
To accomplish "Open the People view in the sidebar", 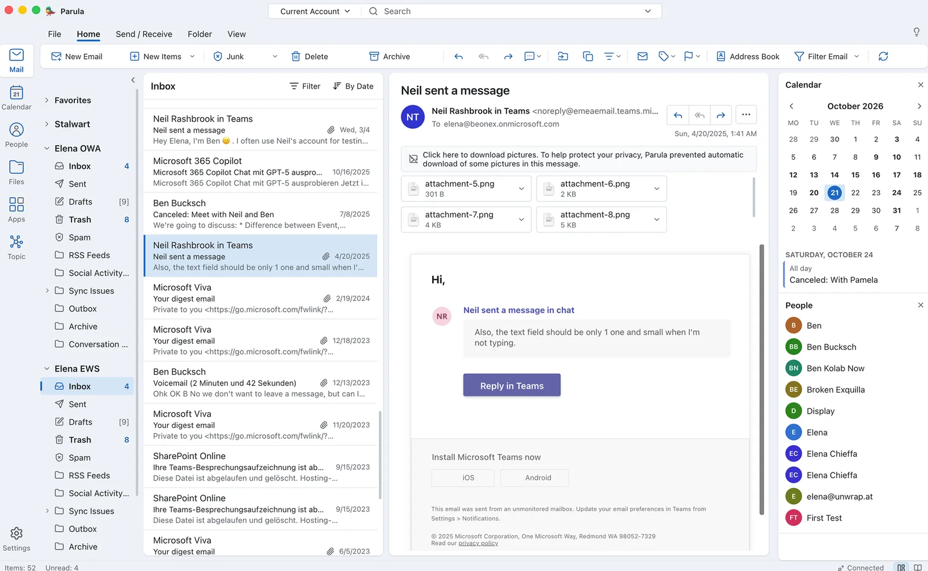I will 16,135.
